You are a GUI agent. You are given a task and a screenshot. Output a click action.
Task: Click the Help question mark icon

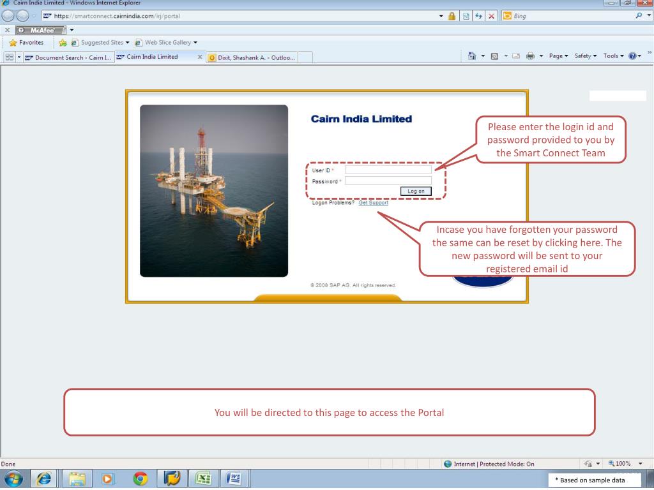[632, 56]
